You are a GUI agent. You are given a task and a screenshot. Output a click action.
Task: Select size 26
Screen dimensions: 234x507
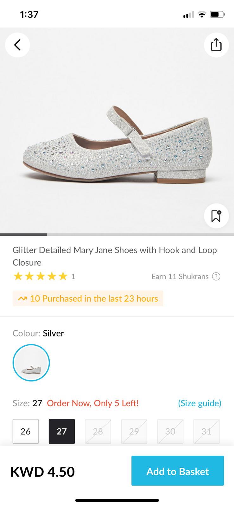point(26,431)
